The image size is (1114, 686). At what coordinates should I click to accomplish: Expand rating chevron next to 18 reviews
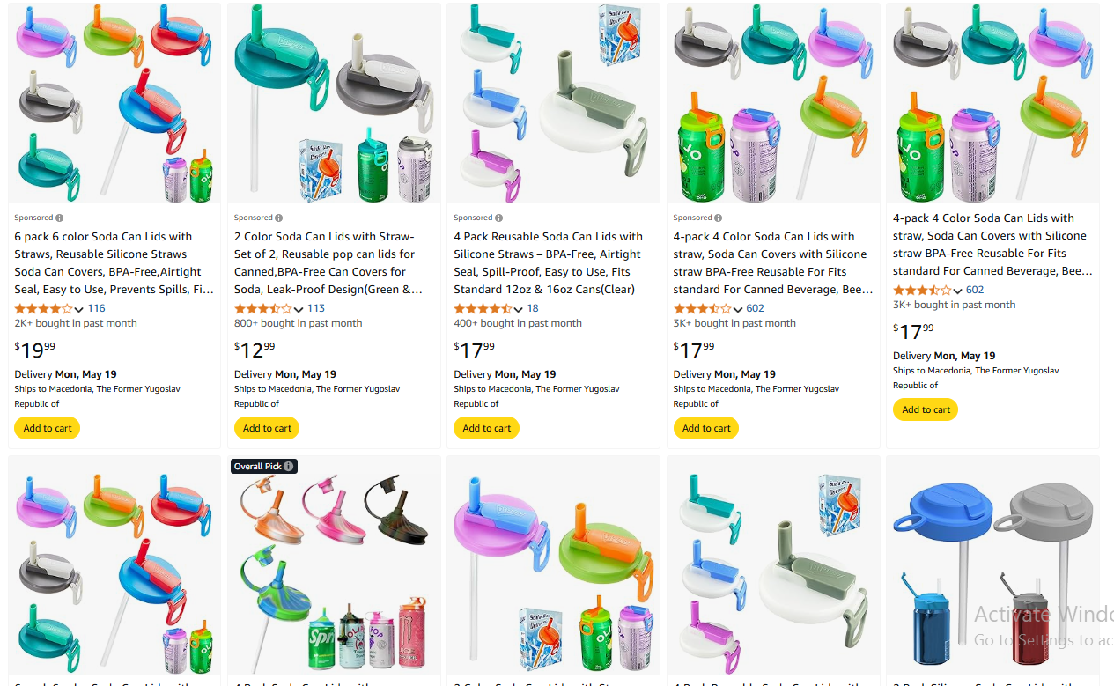click(519, 309)
